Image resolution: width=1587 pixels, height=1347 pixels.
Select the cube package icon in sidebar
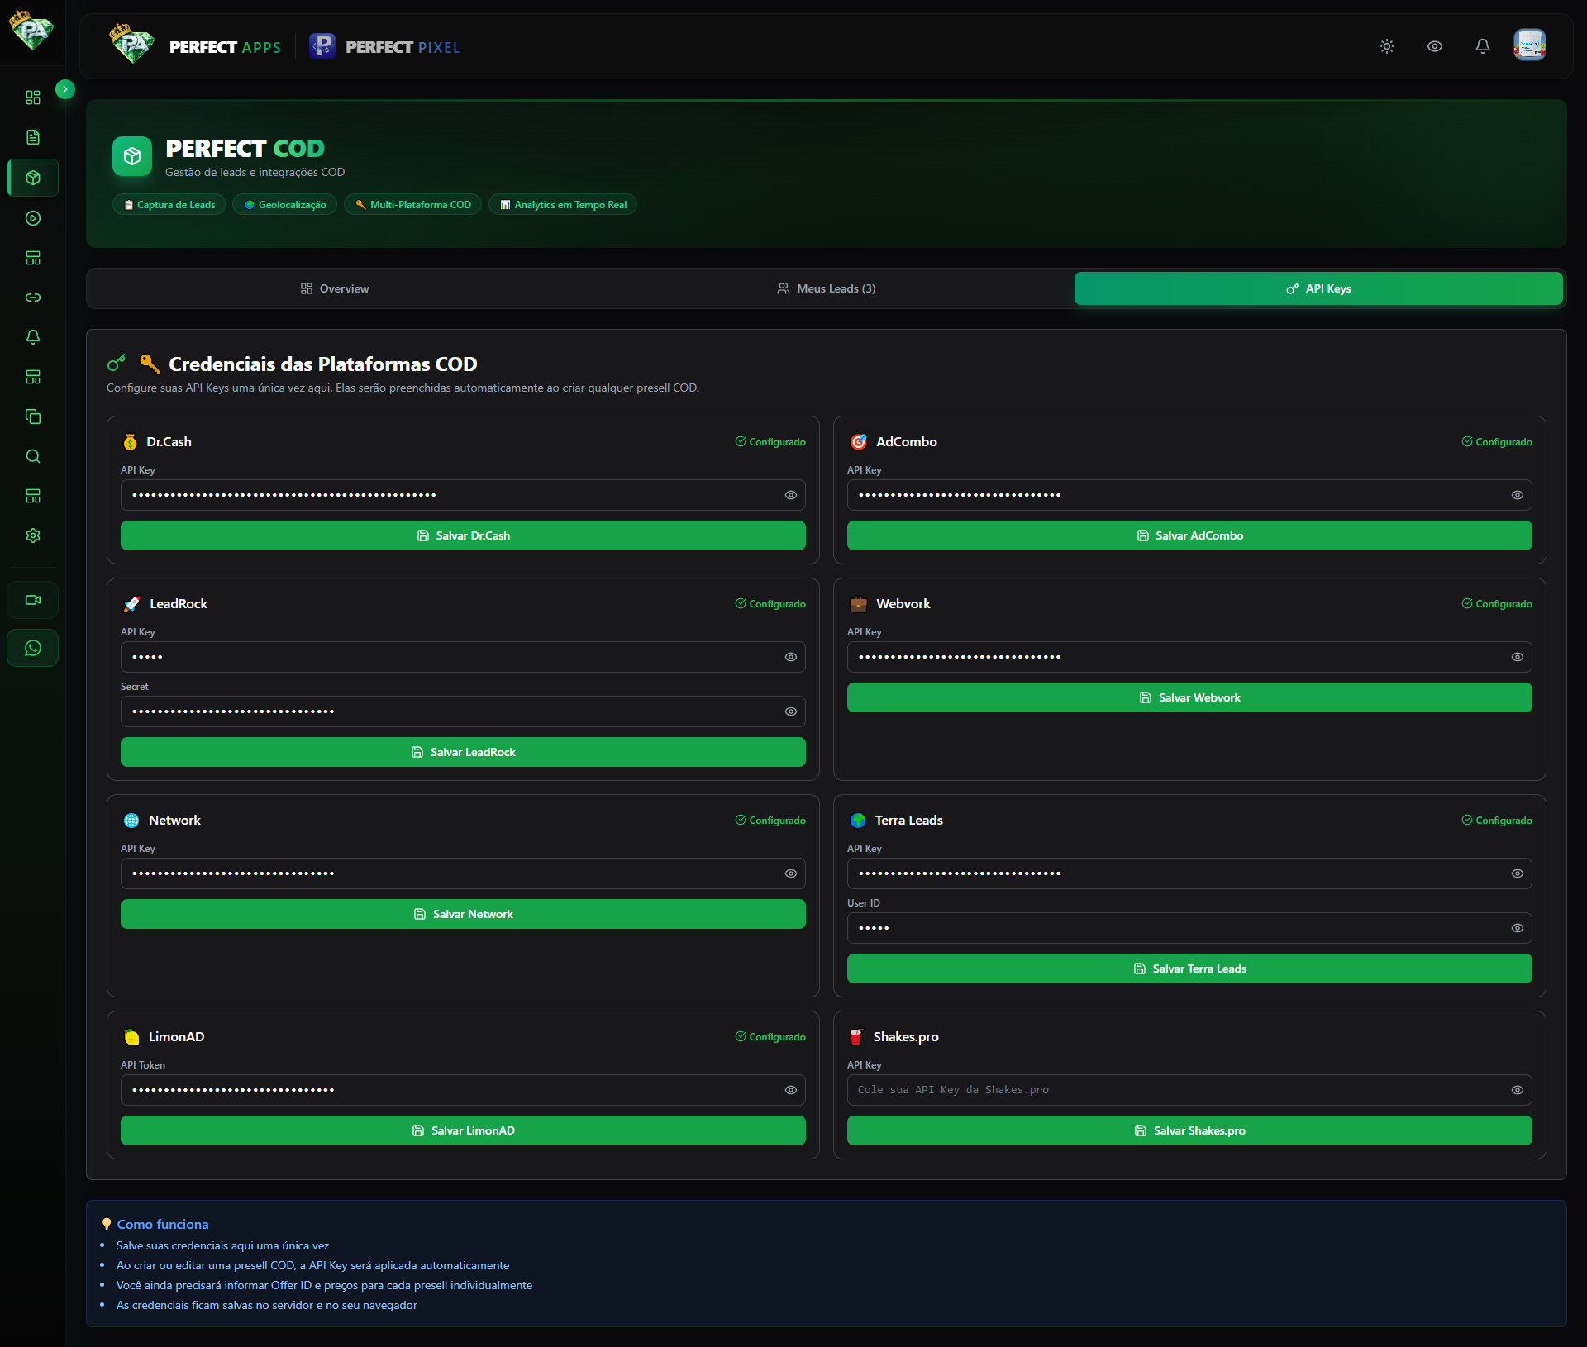point(33,178)
